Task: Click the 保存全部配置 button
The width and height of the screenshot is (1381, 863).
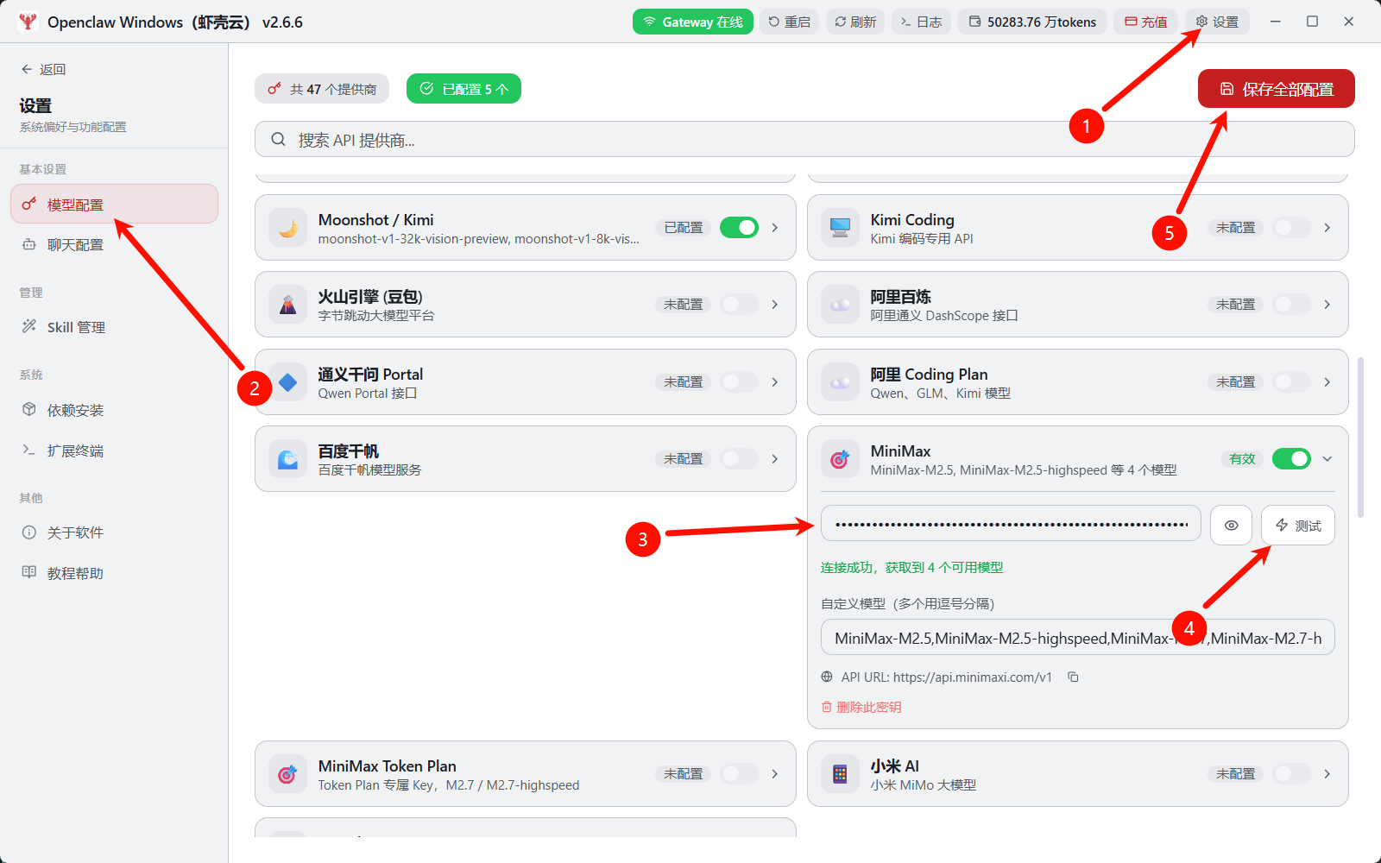Action: [x=1276, y=89]
